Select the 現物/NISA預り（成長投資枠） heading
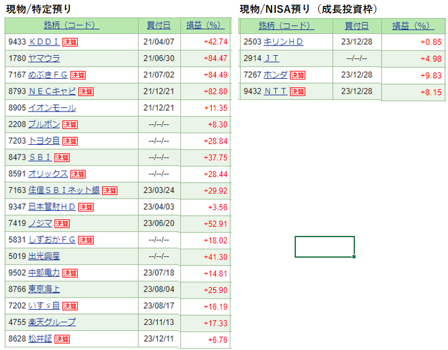Image resolution: width=448 pixels, height=350 pixels. (309, 9)
